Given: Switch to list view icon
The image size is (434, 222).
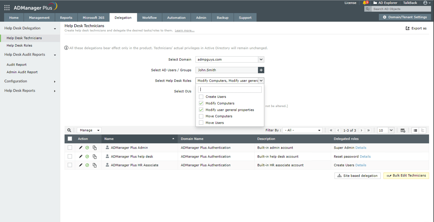Looking at the screenshot, I should click(x=415, y=130).
